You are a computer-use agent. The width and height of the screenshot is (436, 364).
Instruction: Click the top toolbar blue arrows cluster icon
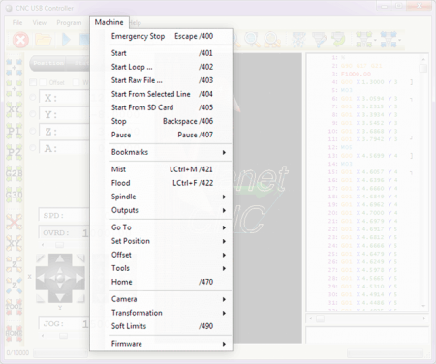tap(389, 40)
